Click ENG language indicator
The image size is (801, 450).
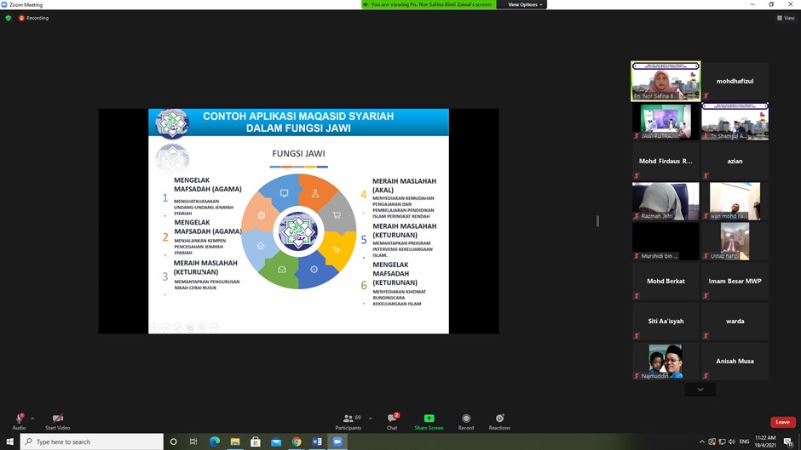[744, 441]
